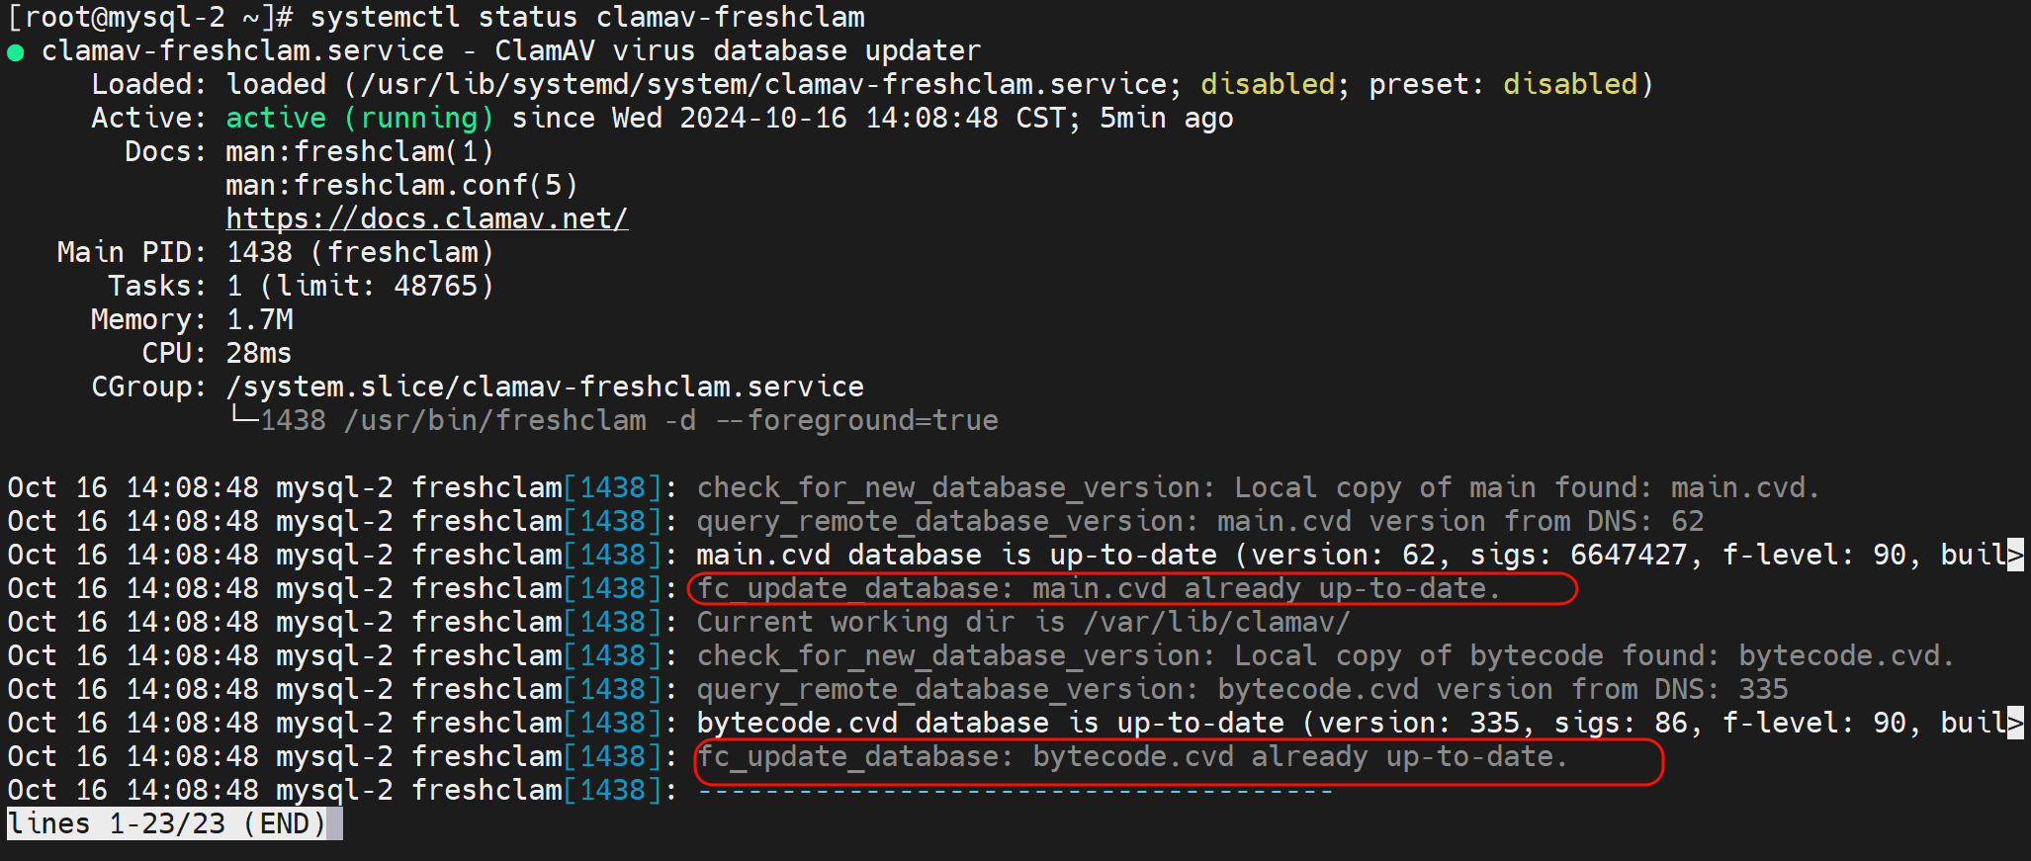Click the cursor block after (END)
Image resolution: width=2031 pixels, height=861 pixels.
tap(335, 823)
